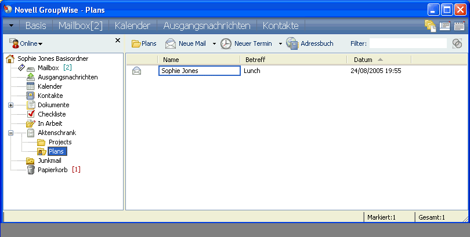
Task: Select Sophie Jones Basisordner root label
Action: [53, 59]
